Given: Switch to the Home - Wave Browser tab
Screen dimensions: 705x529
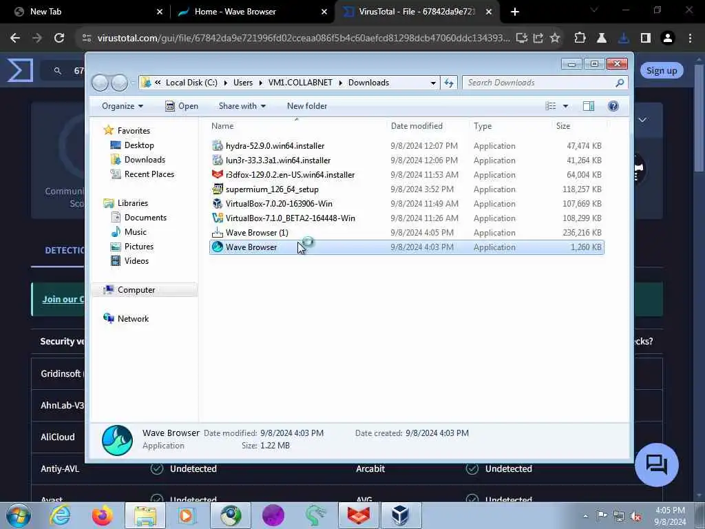Looking at the screenshot, I should pos(253,12).
